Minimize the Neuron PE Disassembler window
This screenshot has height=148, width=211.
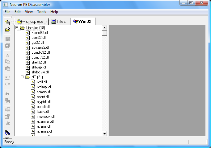[184, 3]
